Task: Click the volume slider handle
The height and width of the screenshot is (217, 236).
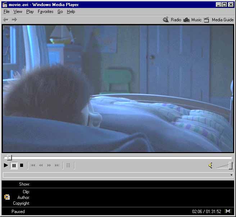Action: (230, 165)
